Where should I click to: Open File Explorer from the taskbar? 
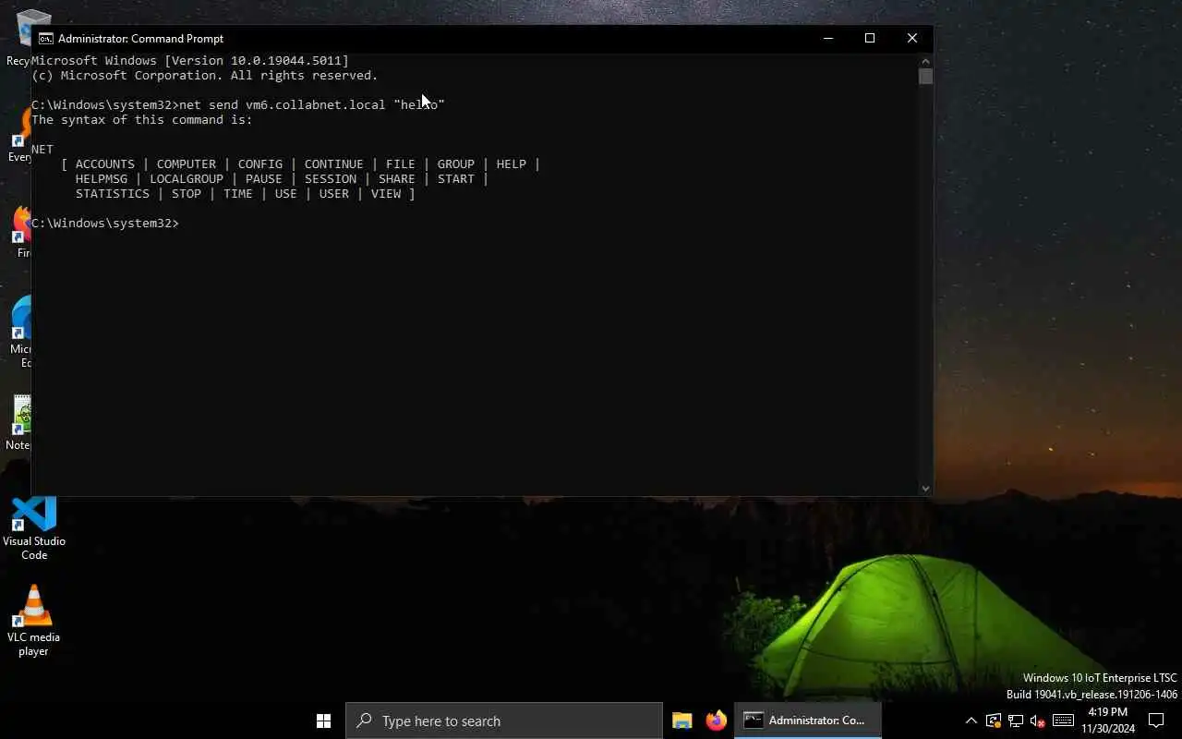click(x=682, y=721)
